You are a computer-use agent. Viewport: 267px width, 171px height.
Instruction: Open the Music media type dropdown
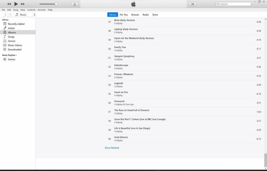25,15
